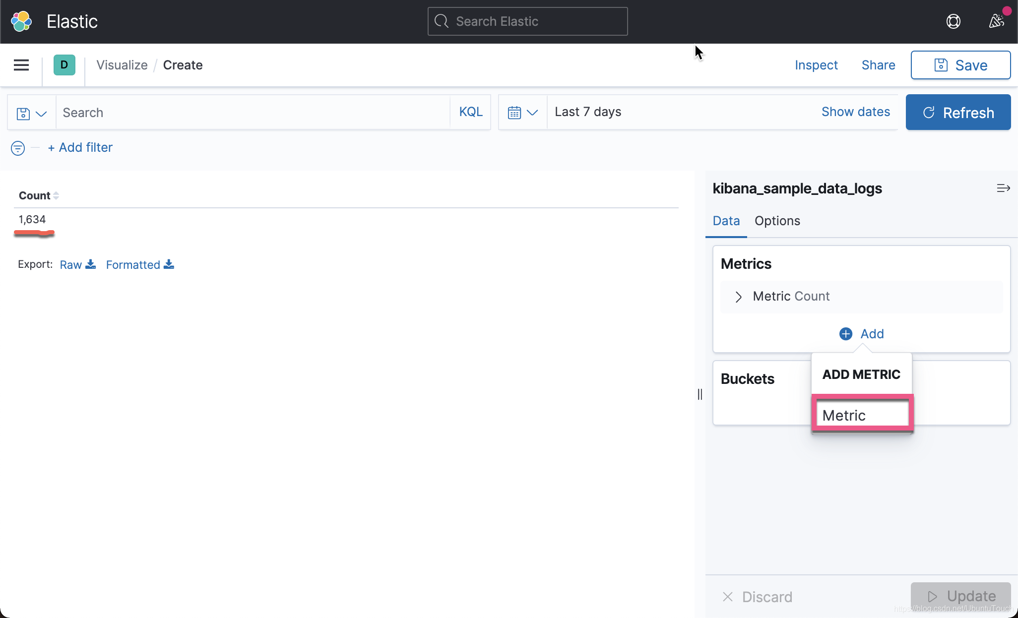Click the panel resize handle
Viewport: 1018px width, 618px height.
pyautogui.click(x=700, y=394)
